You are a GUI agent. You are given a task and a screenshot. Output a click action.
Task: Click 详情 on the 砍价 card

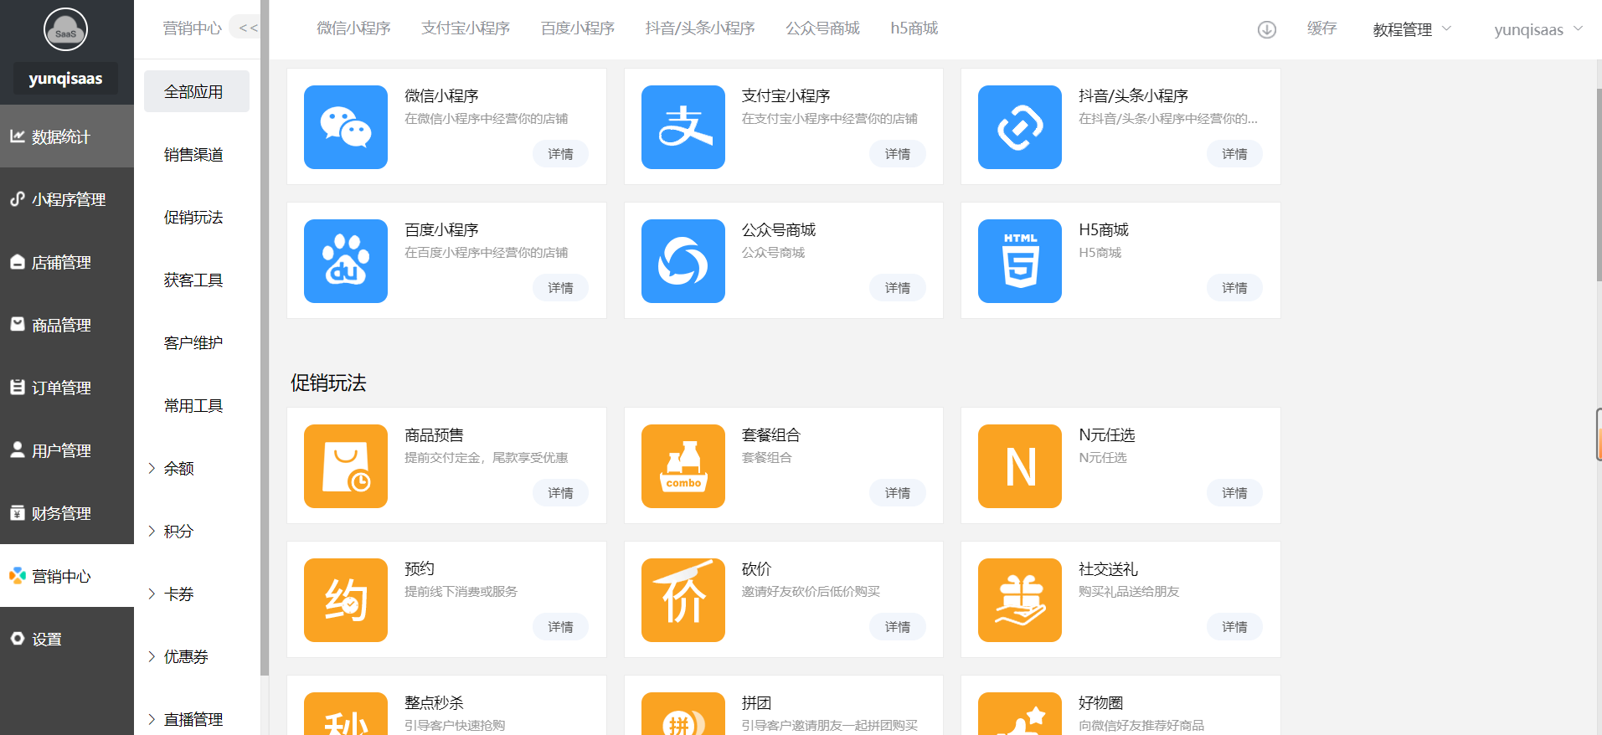coord(898,627)
